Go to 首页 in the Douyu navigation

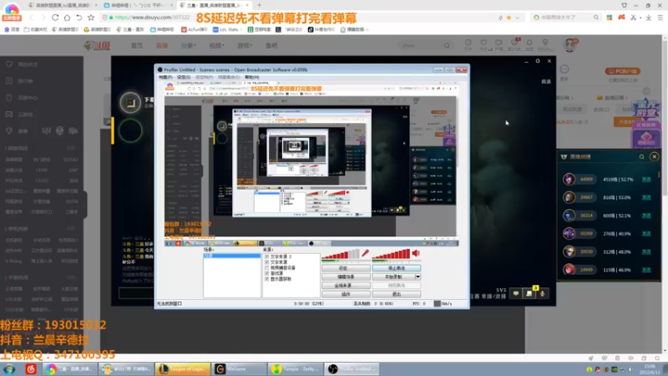(137, 45)
